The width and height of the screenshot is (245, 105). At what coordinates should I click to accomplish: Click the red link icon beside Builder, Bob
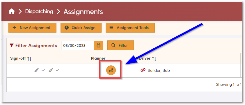[143, 70]
